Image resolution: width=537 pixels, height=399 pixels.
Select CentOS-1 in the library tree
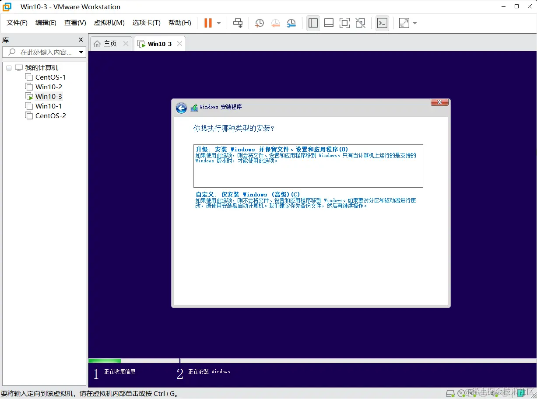pos(50,77)
